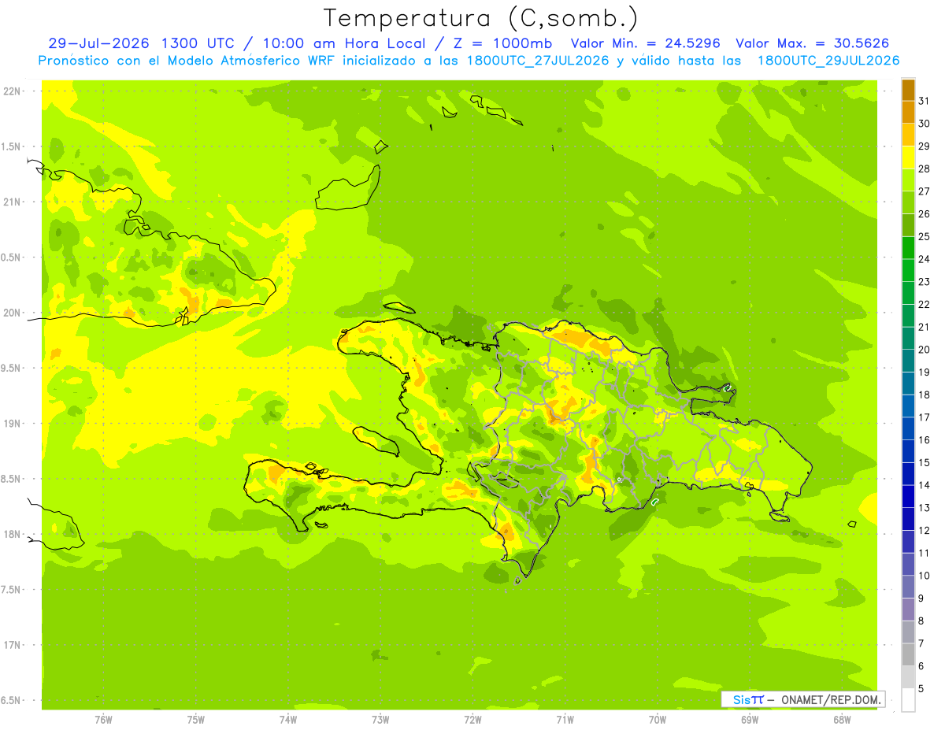Screen dimensions: 945x730
Task: Click the green 24–25 color bar segment
Action: pos(908,248)
